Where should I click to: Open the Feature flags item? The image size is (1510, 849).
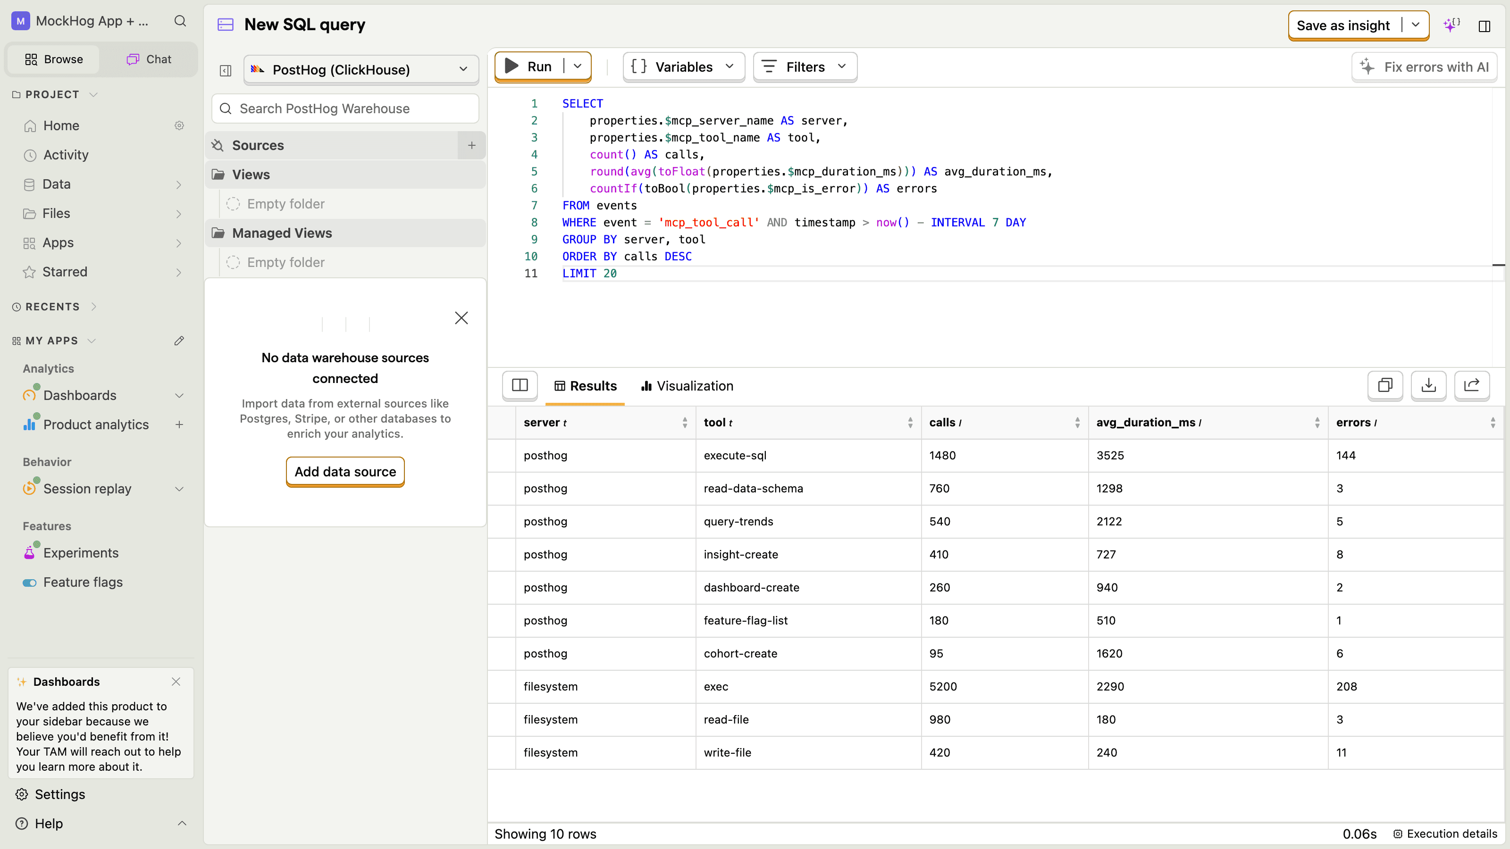[x=83, y=582]
